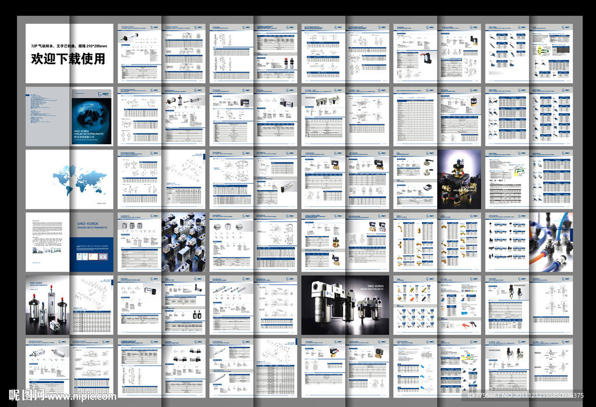The height and width of the screenshot is (407, 596).
Task: Click the SINO-KOREA caption on the filter regulator spread
Action: [375, 286]
